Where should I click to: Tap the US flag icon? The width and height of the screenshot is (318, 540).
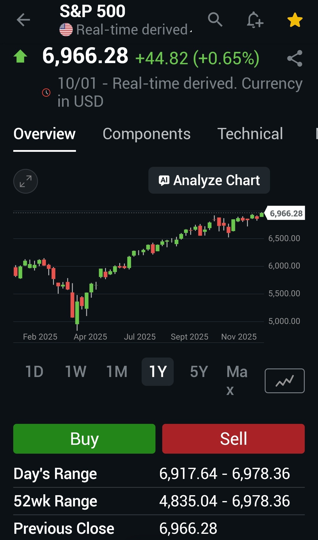[66, 30]
